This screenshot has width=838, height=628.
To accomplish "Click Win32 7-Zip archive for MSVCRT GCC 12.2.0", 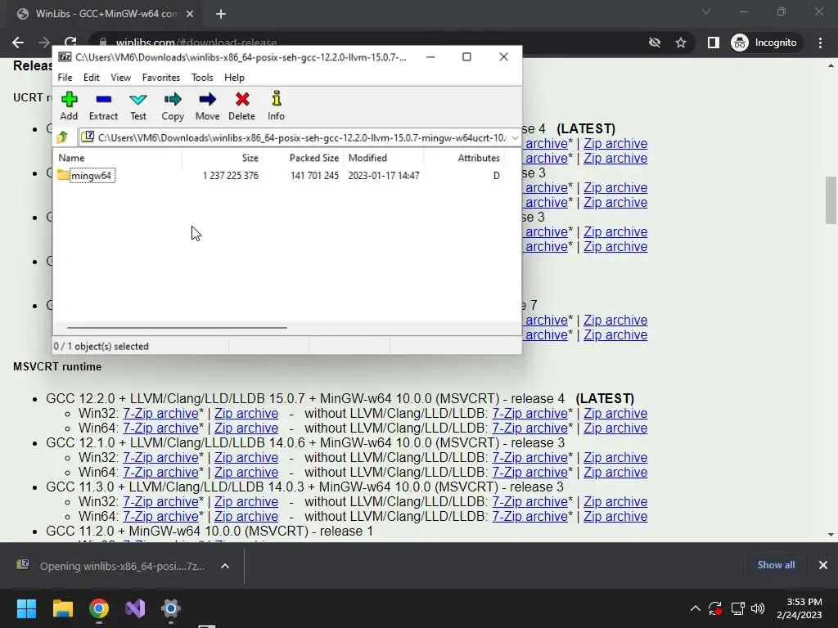I will tap(161, 413).
